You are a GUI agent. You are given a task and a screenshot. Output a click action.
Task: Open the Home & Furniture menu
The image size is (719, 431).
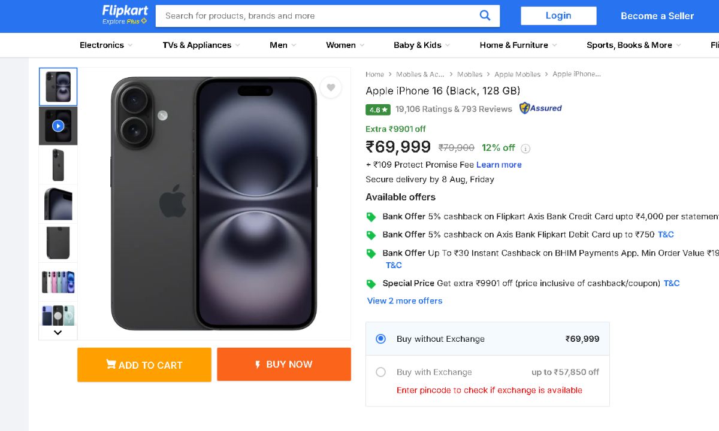[x=518, y=45]
